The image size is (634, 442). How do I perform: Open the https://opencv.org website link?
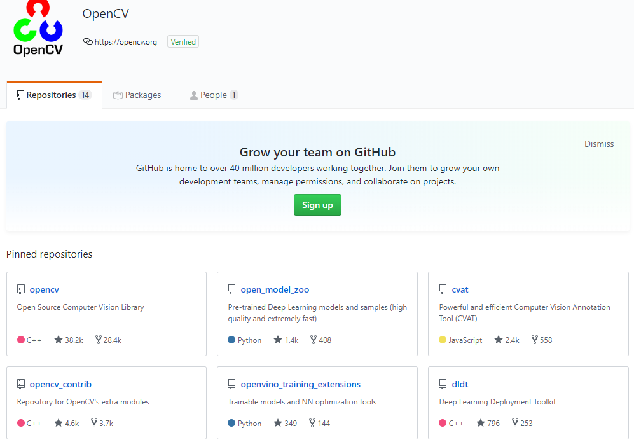coord(126,41)
